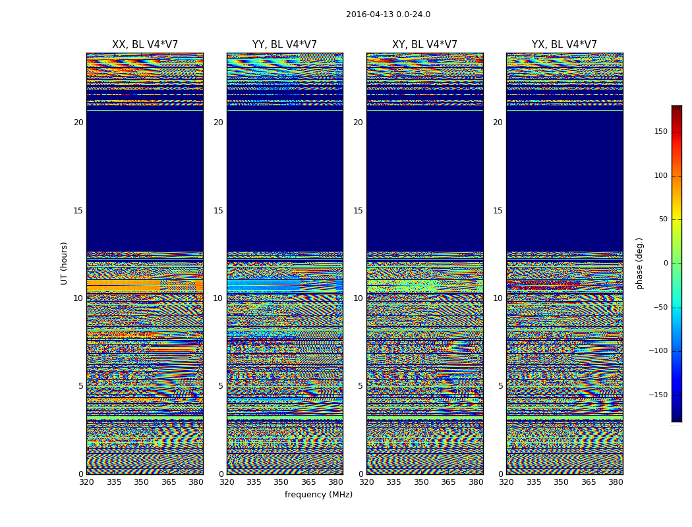The image size is (692, 527).
Task: Select the "frequency (MHz)" x-axis label
Action: (x=318, y=495)
